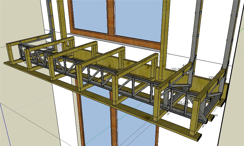
Task: Click the lower right window glass pane
Action: click(134, 131)
